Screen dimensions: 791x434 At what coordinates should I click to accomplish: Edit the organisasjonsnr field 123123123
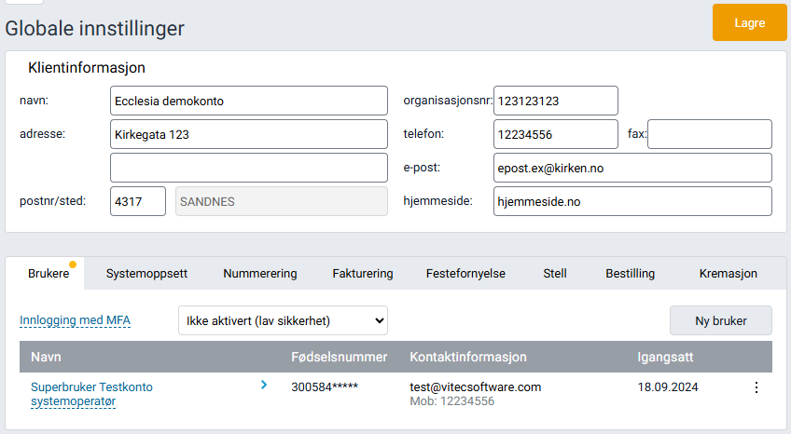coord(555,101)
